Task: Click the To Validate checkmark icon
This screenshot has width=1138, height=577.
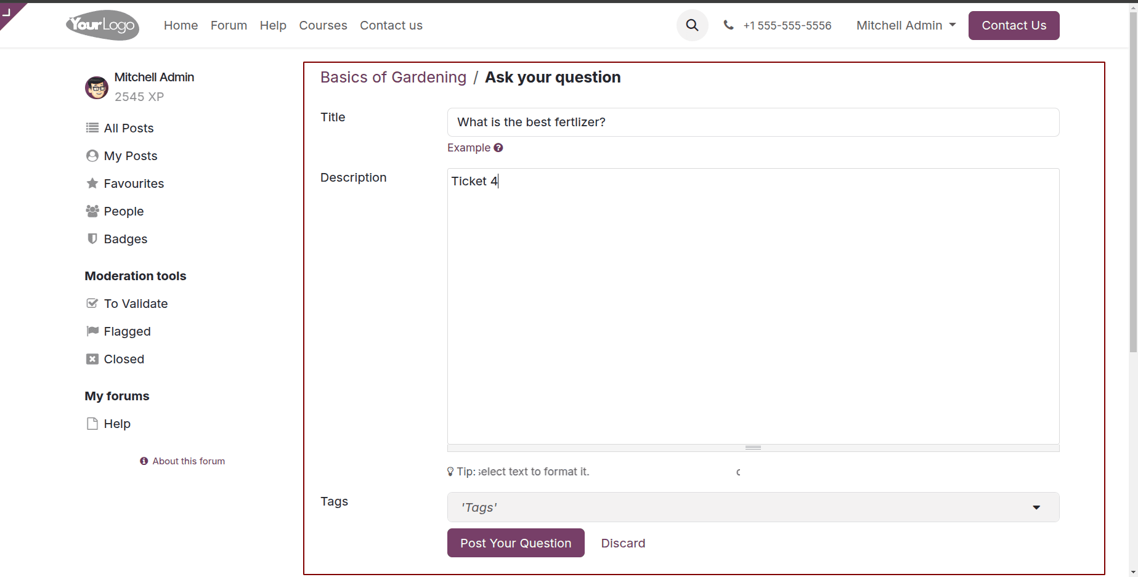Action: click(x=92, y=303)
